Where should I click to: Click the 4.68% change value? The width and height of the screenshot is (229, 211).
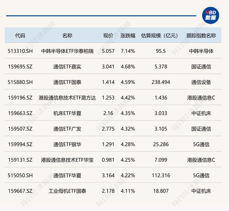point(128,67)
